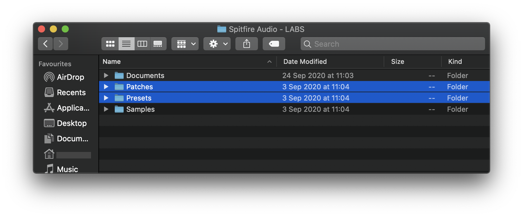Switch to gallery view

tap(158, 44)
